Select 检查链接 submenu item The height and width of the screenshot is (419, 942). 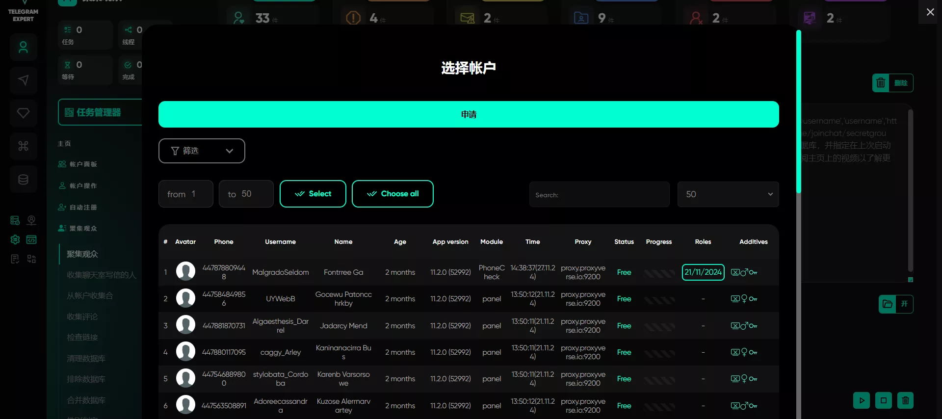82,338
